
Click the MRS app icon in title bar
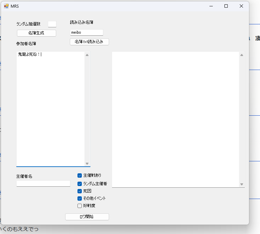click(6, 6)
